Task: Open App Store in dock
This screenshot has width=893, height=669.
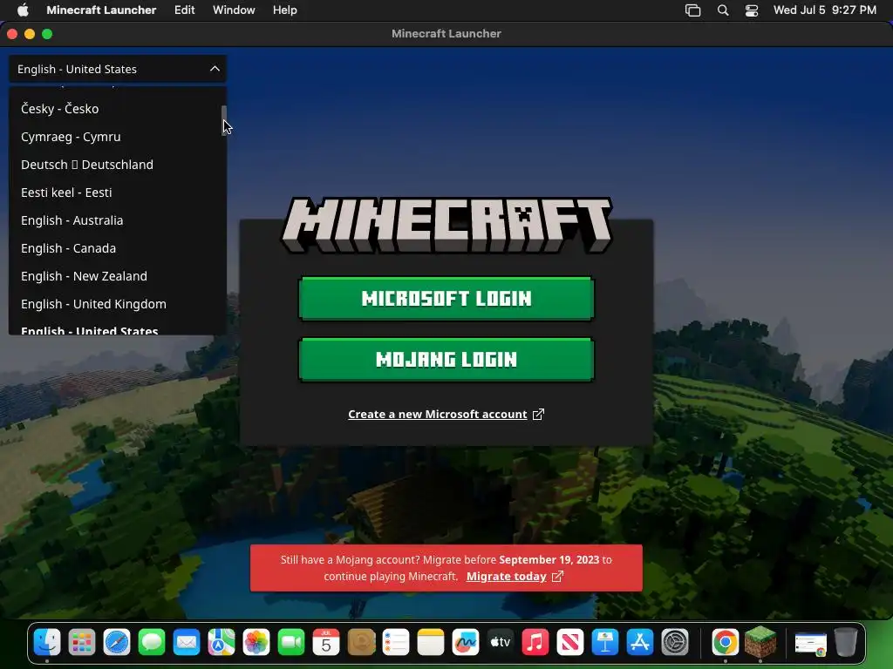Action: pos(639,643)
